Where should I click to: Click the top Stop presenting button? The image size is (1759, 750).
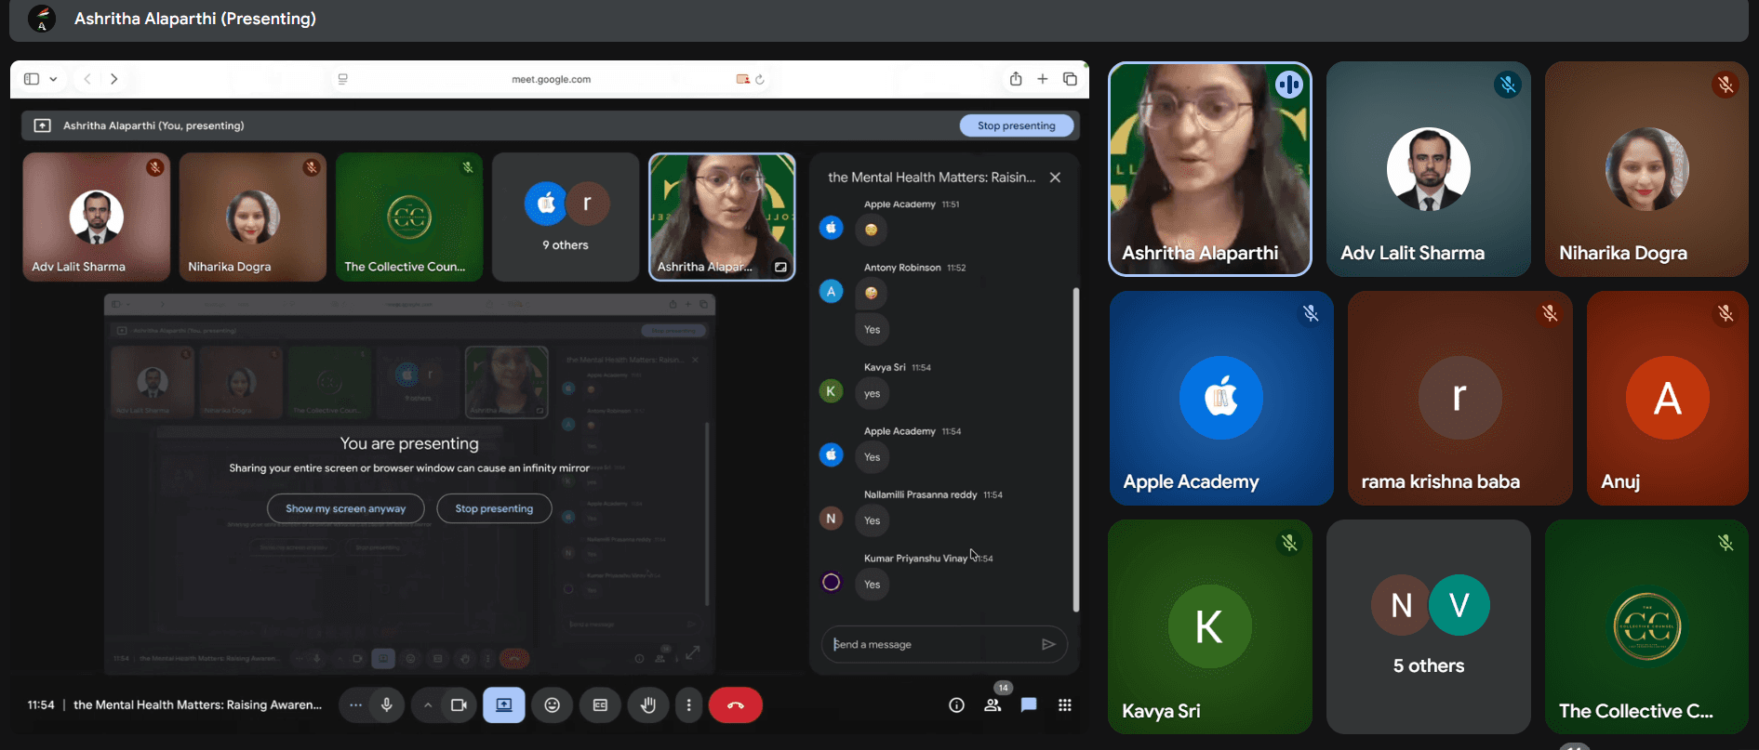[1016, 125]
